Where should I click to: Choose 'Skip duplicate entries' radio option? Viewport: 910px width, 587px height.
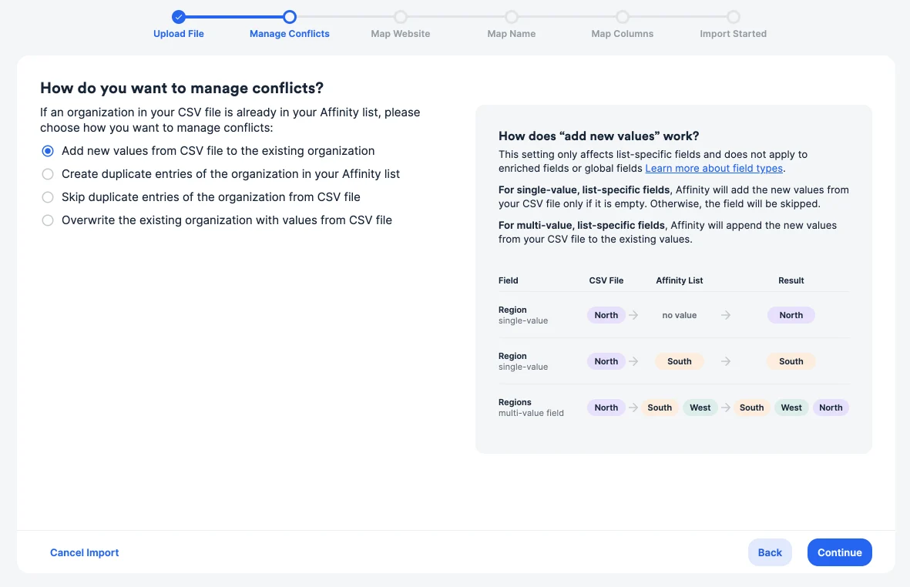(48, 197)
